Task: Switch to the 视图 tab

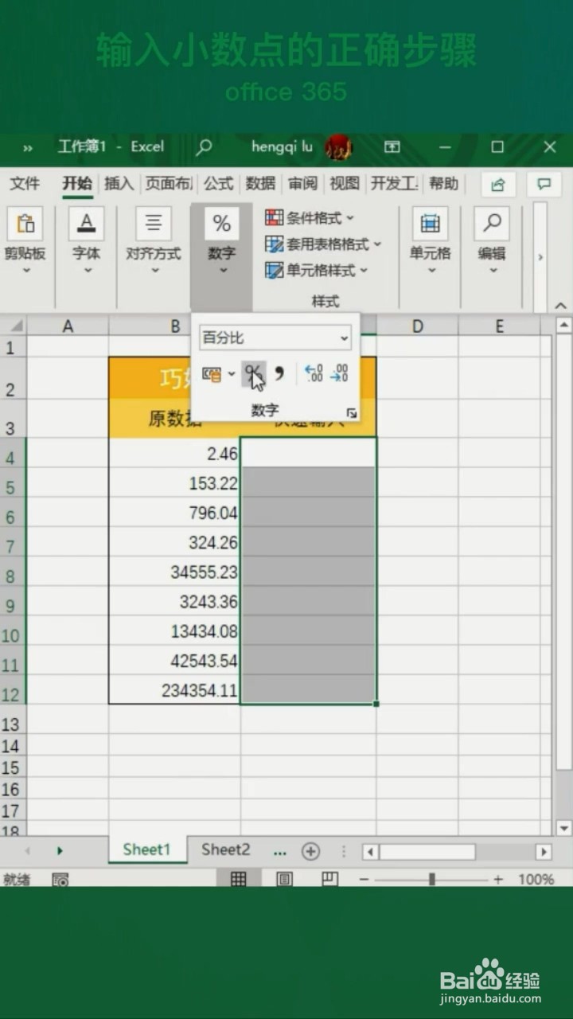Action: [x=345, y=184]
